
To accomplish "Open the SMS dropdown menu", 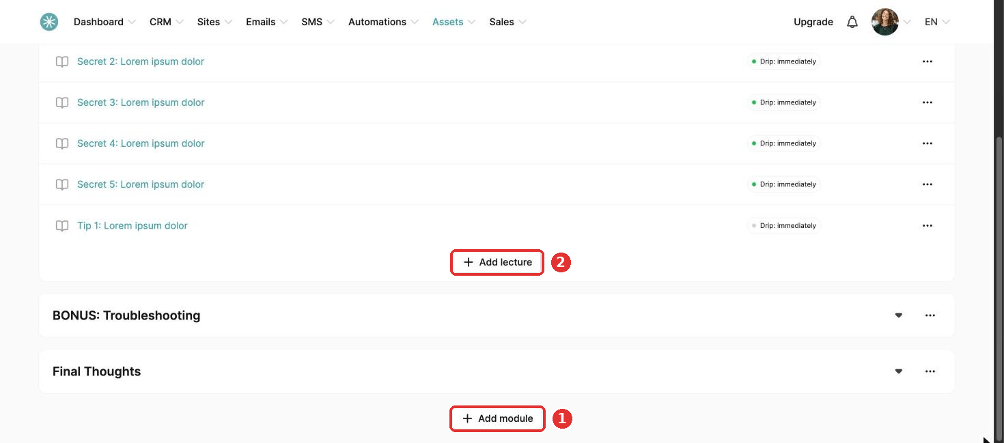I will coord(318,22).
